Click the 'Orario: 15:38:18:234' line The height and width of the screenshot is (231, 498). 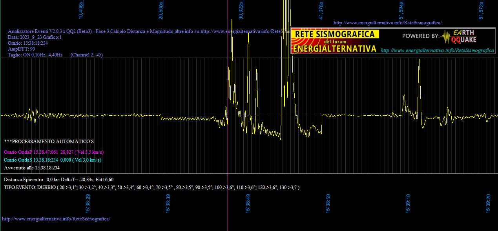[x=28, y=43]
